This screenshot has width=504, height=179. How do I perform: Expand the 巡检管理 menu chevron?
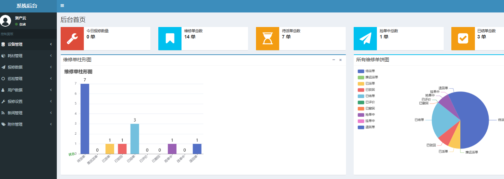coord(51,79)
